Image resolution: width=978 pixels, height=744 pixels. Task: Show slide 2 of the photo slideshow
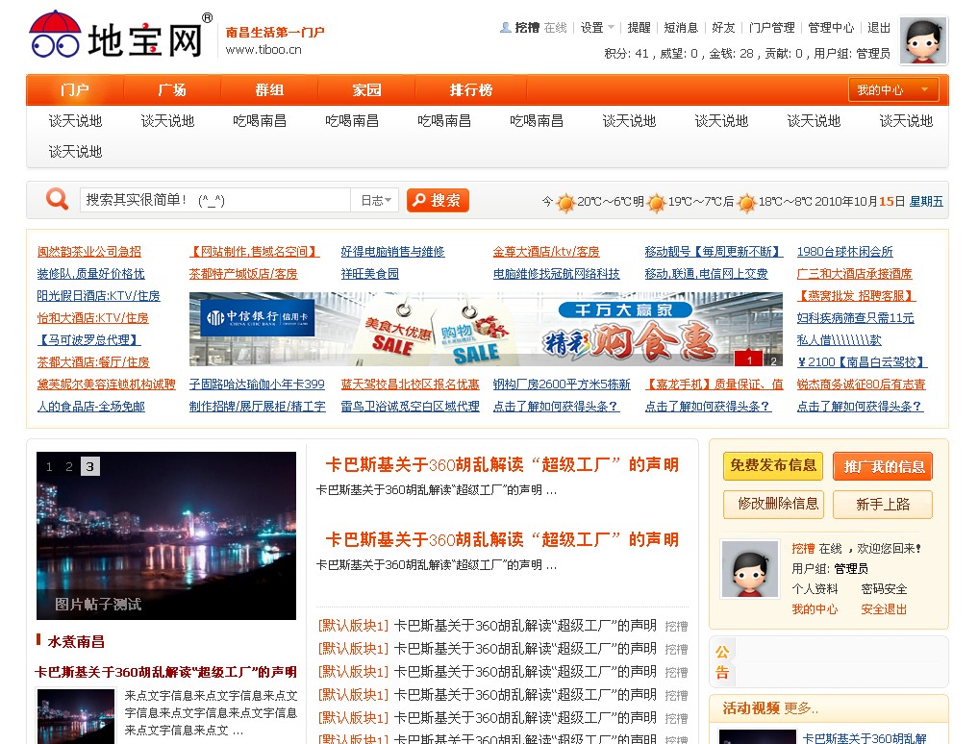pos(69,467)
